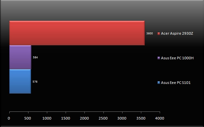Select the 'Acer Aspire 2930Z' legend label
The height and width of the screenshot is (127, 204).
coord(177,33)
